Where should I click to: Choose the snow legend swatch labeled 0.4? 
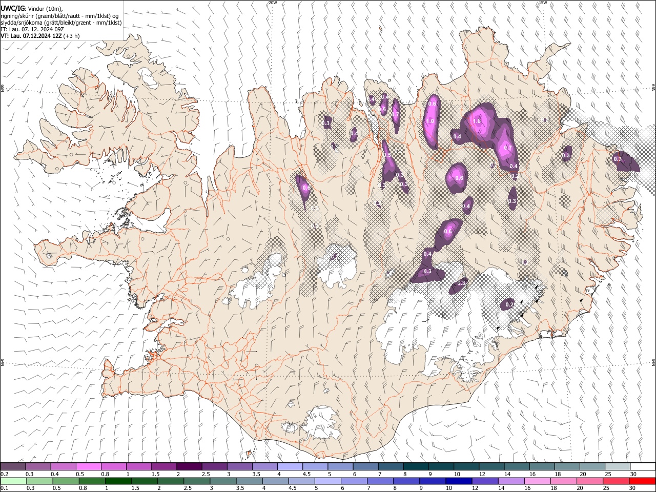[x=63, y=466]
